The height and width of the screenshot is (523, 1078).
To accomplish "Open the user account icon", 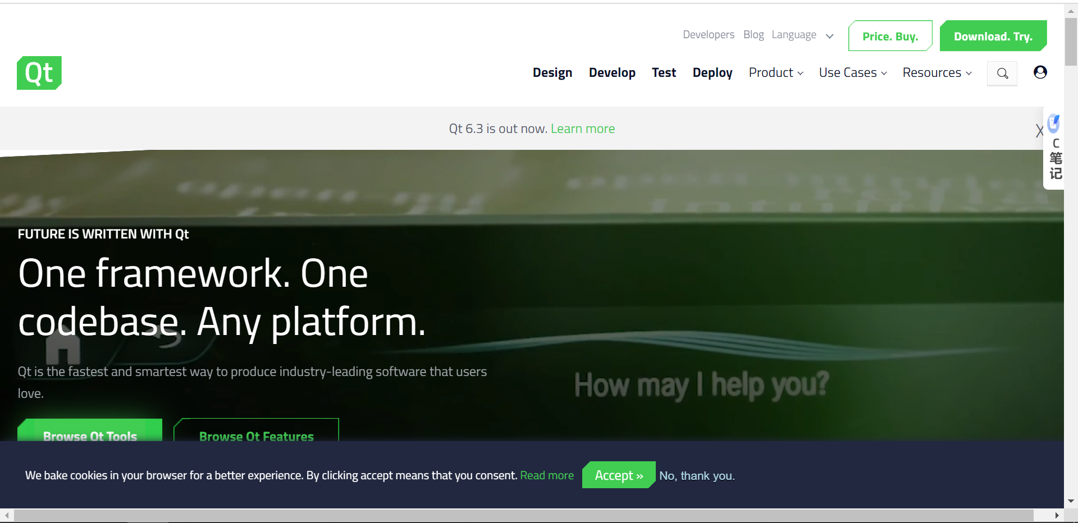I will 1040,72.
